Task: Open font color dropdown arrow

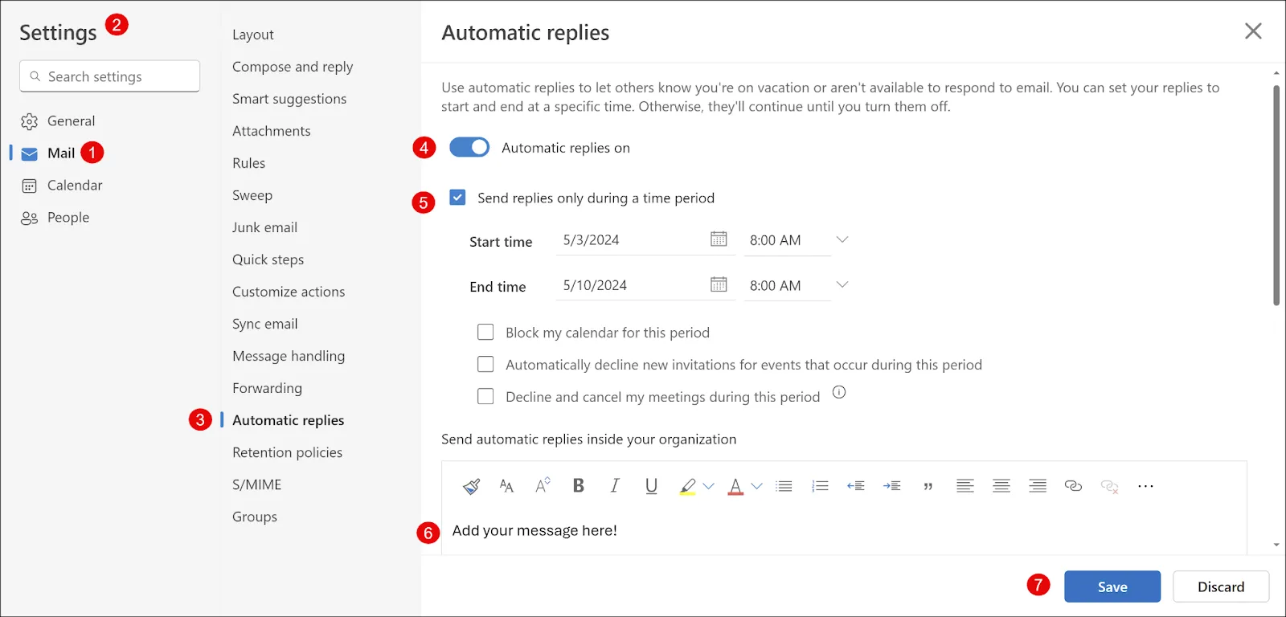Action: [x=756, y=486]
